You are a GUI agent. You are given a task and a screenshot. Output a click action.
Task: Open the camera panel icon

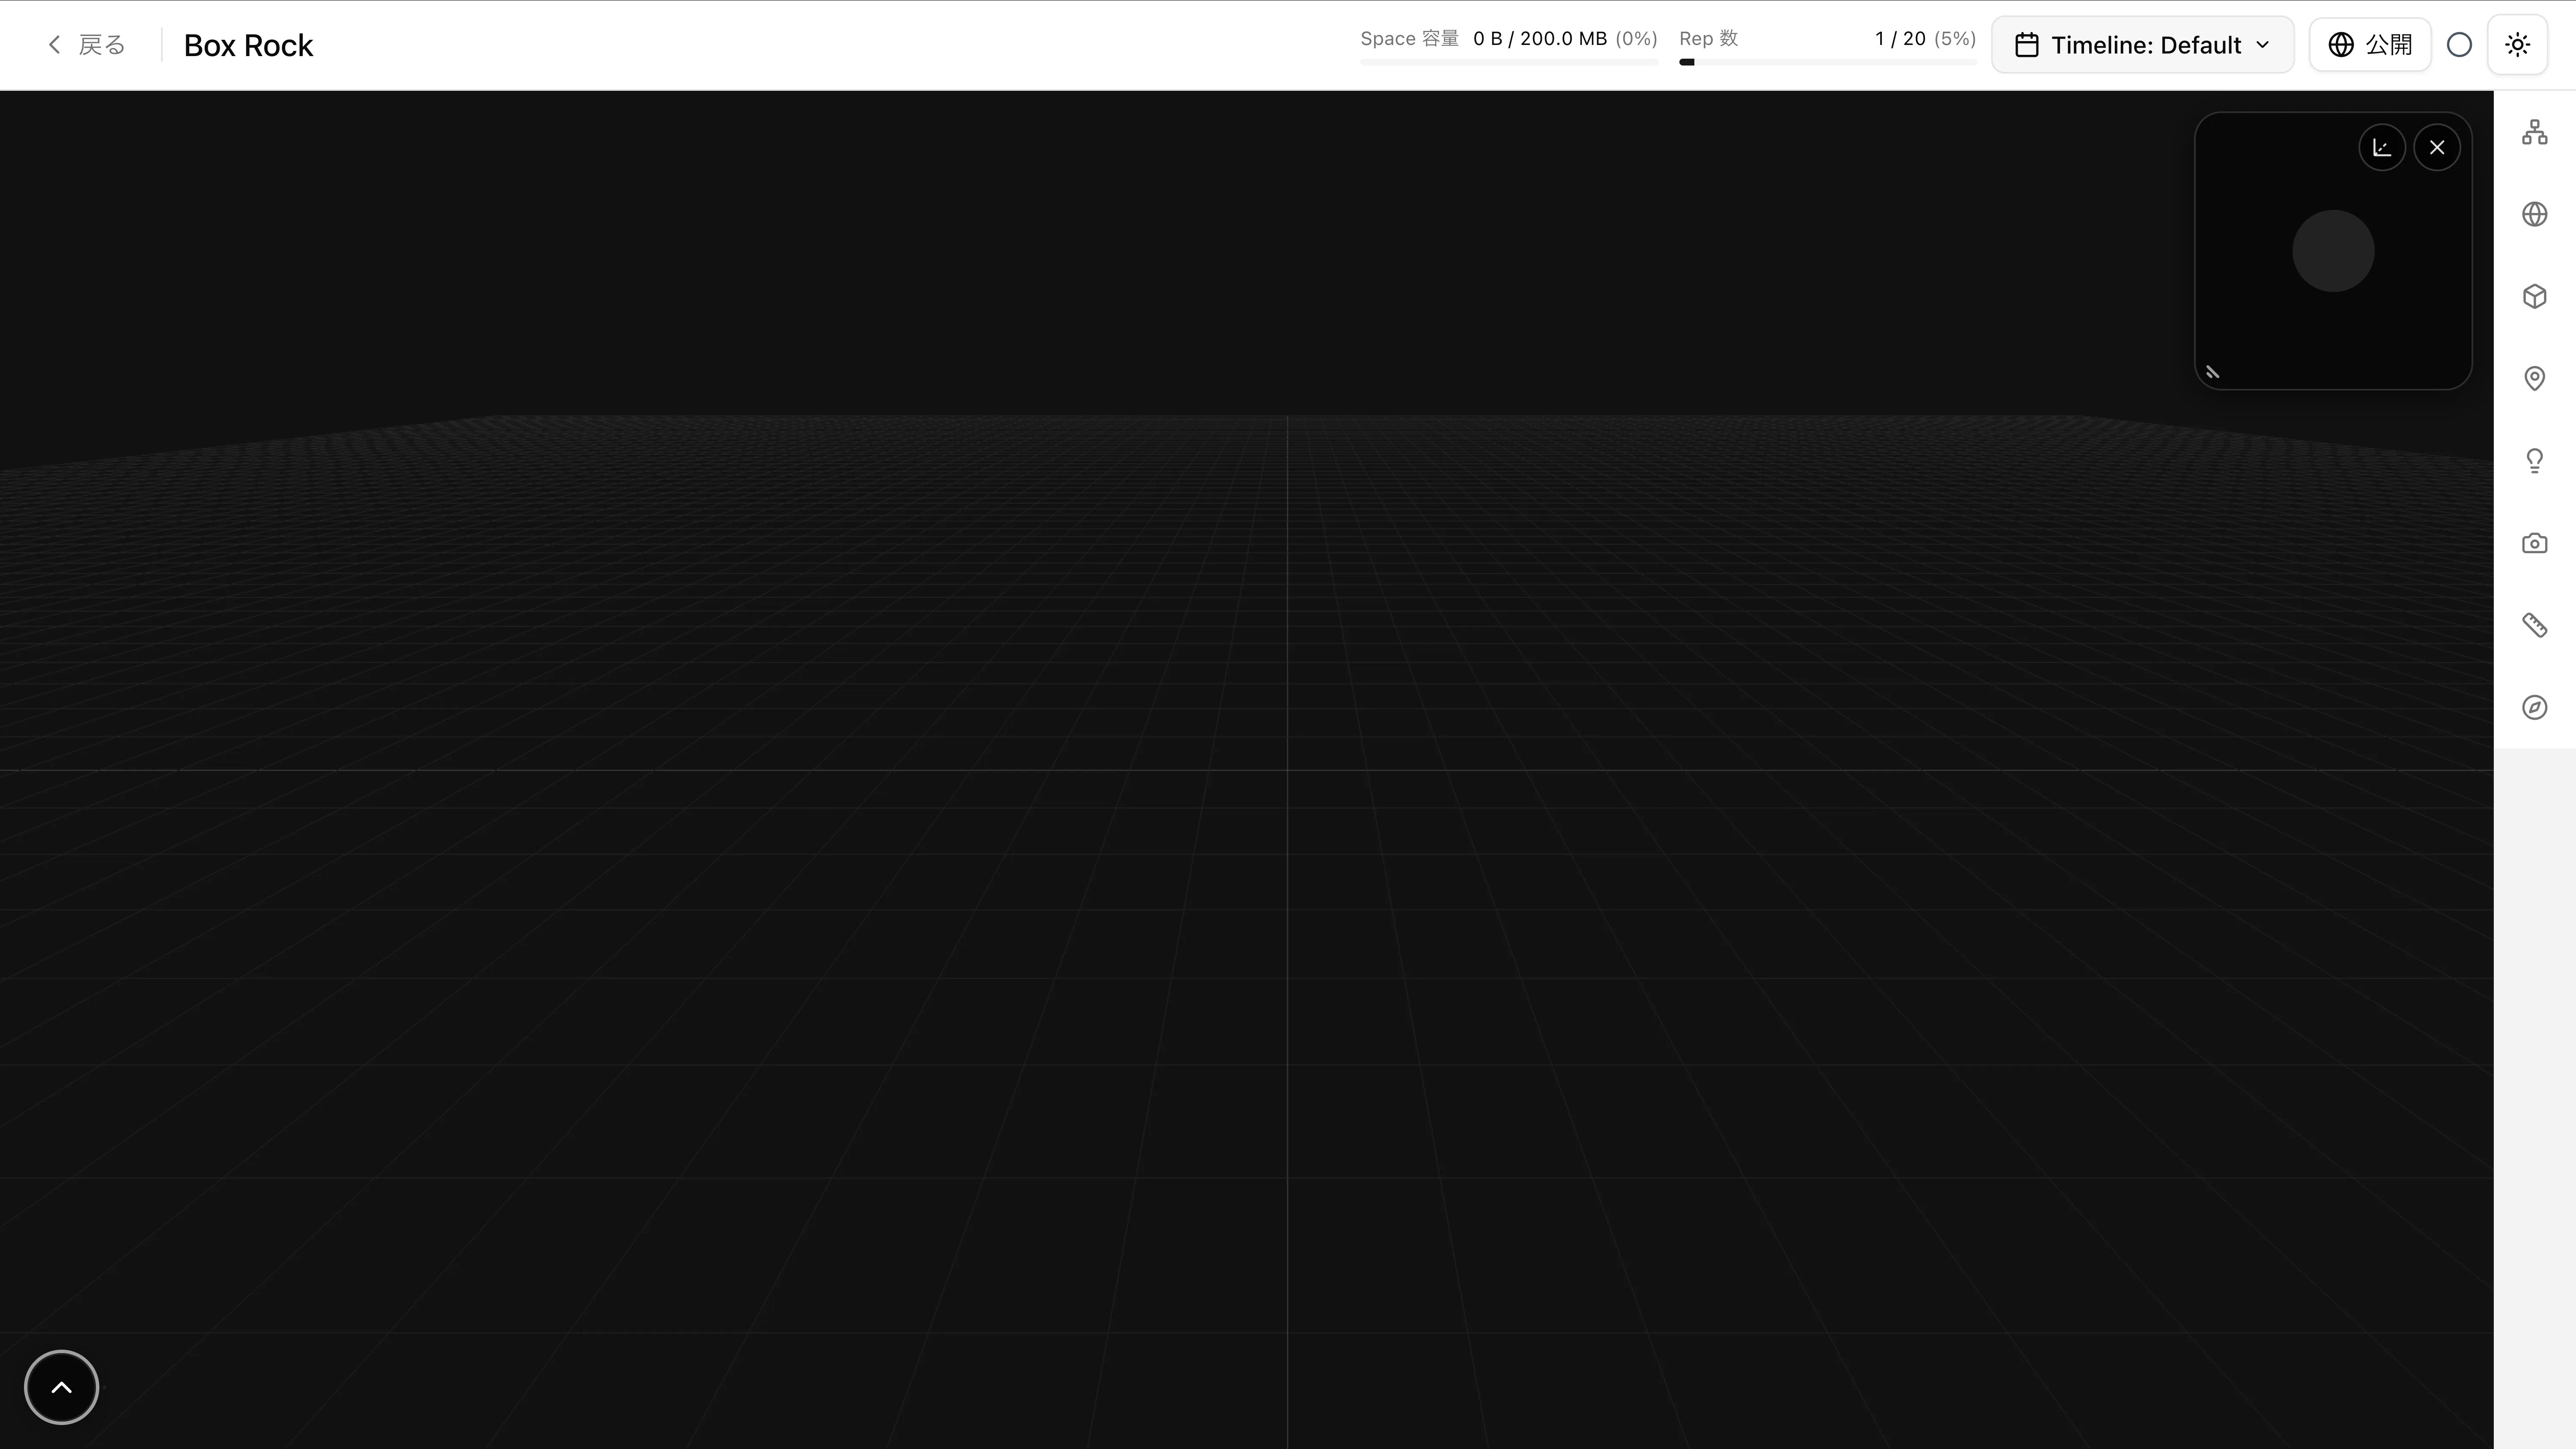click(2534, 543)
